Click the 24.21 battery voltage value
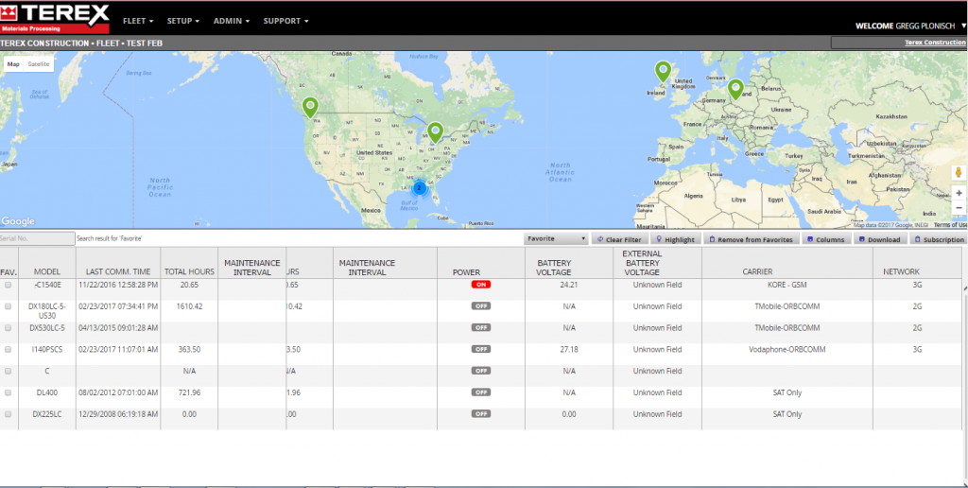This screenshot has width=968, height=488. (570, 285)
